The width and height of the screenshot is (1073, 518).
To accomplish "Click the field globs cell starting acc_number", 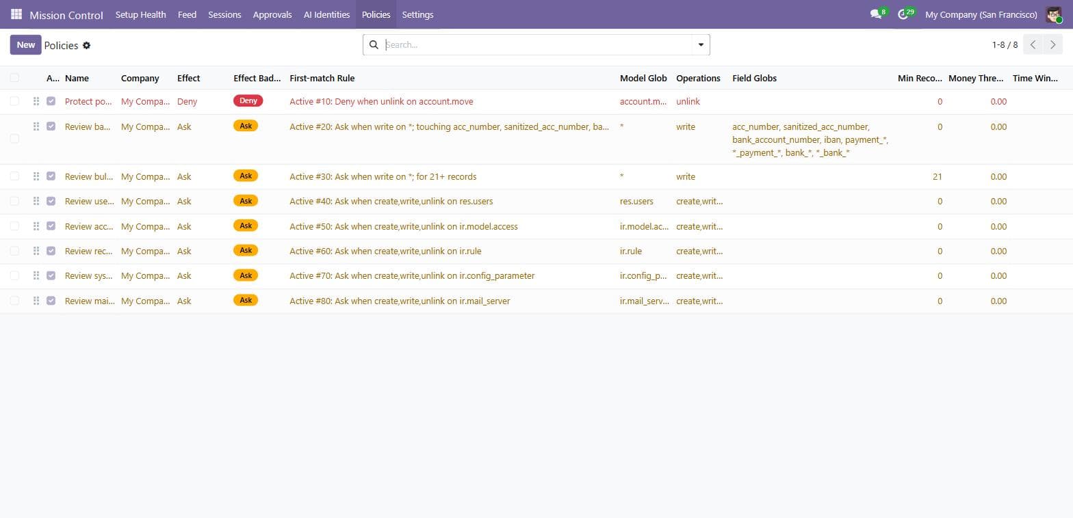I will click(810, 139).
